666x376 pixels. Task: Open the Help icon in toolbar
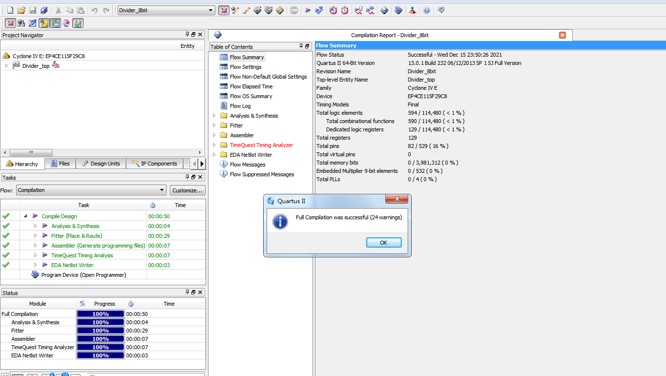pos(427,10)
